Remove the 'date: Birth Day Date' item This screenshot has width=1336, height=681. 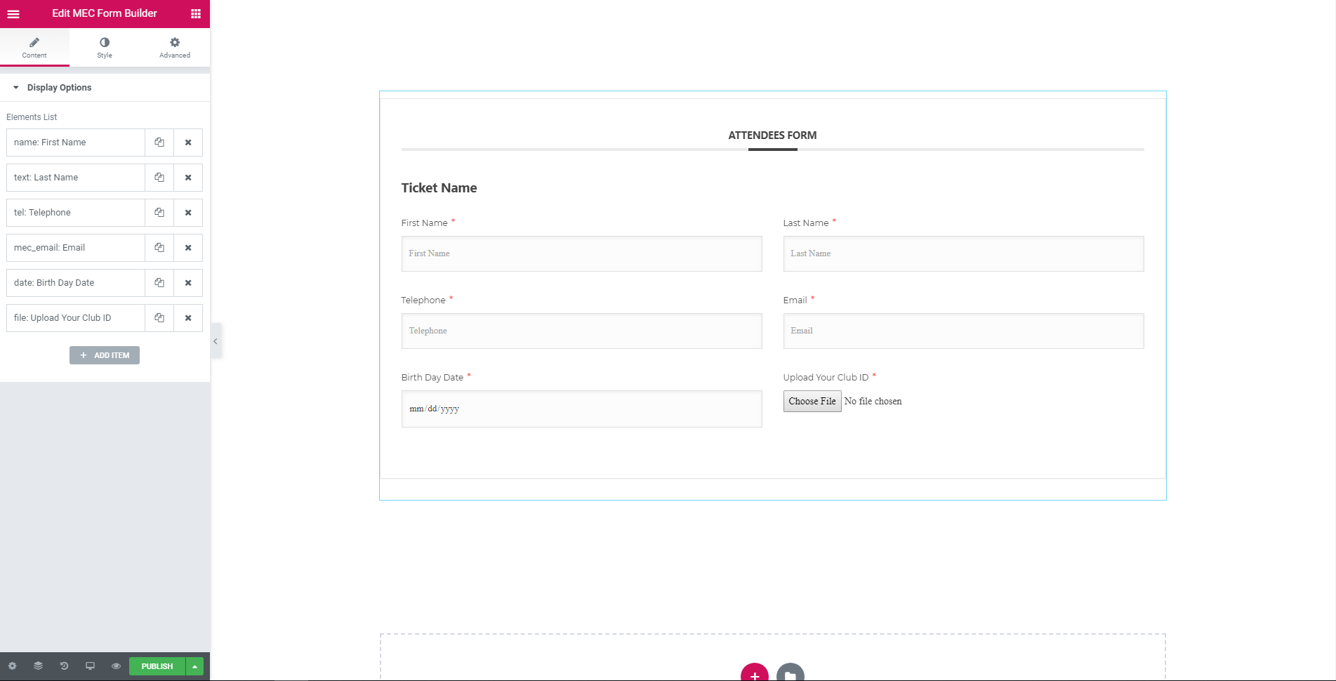188,283
